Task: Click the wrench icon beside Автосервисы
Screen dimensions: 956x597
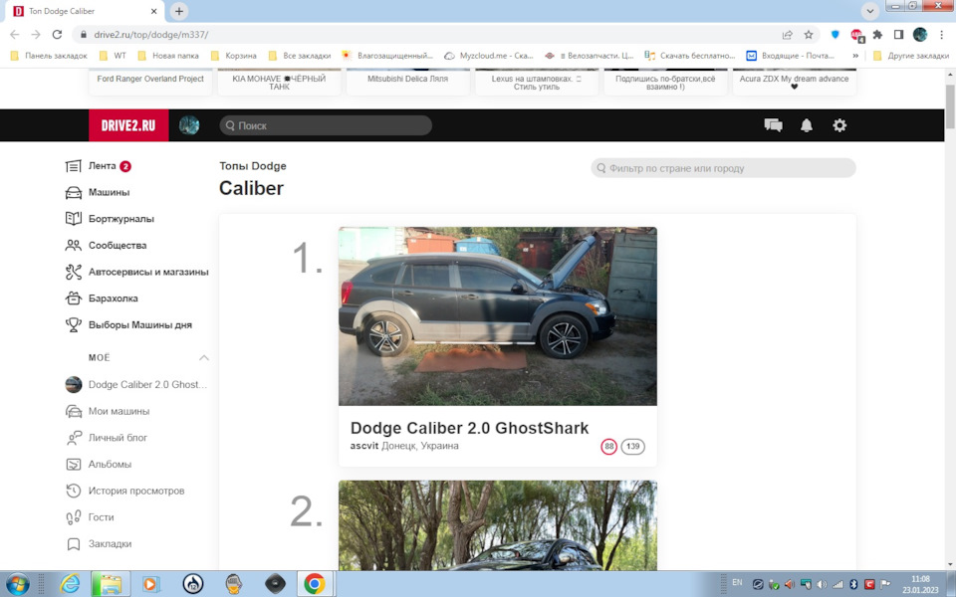Action: coord(73,272)
